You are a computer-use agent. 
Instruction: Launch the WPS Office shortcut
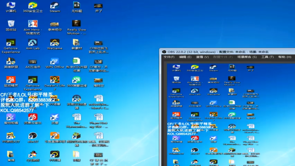click(55, 63)
